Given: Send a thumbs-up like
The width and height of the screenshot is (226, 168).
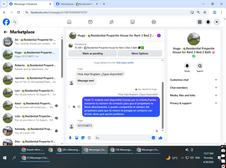Looking at the screenshot, I should pos(160,138).
